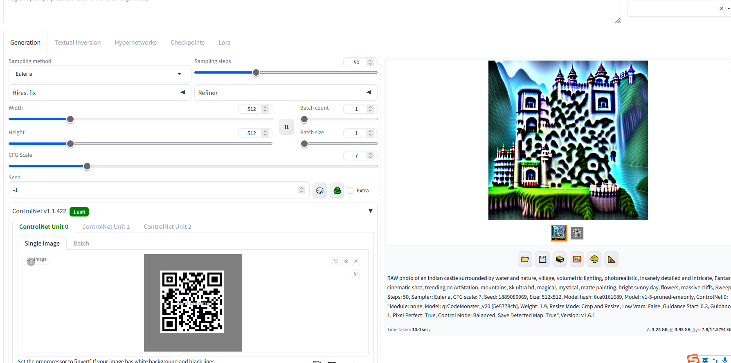Click the Height number field showing 512
Image resolution: width=731 pixels, height=363 pixels.
(x=255, y=133)
